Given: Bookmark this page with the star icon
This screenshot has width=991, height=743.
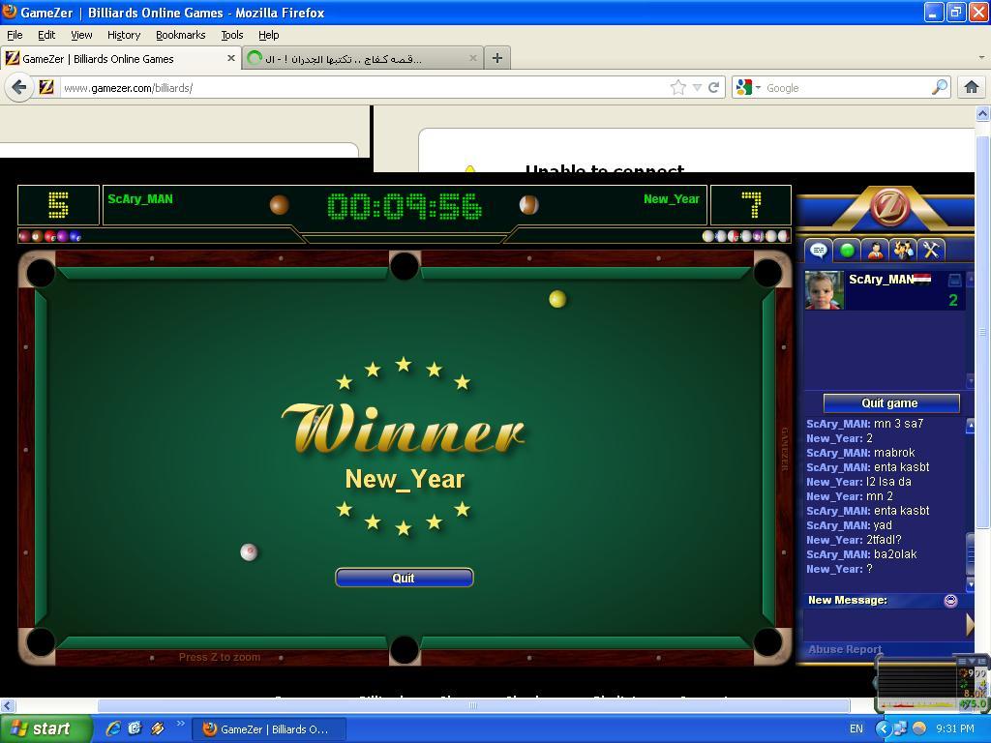Looking at the screenshot, I should point(678,87).
